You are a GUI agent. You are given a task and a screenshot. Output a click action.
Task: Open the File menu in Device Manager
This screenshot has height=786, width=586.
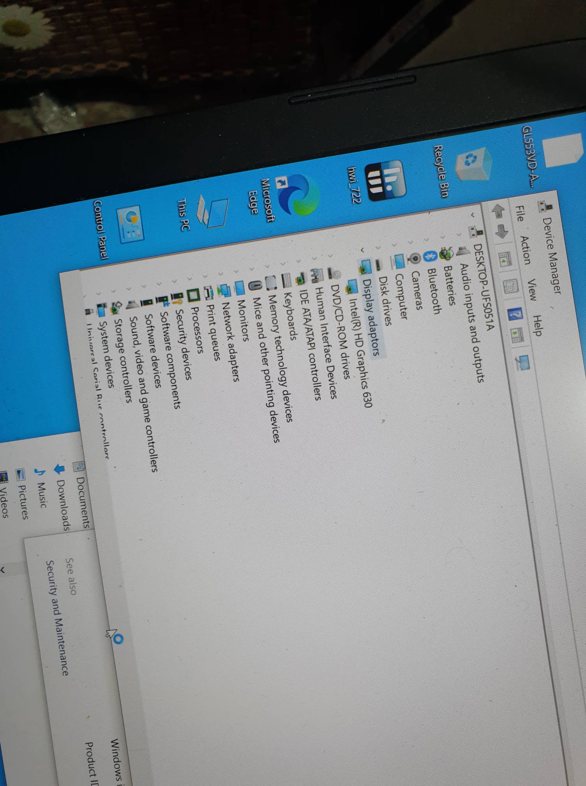(x=519, y=214)
